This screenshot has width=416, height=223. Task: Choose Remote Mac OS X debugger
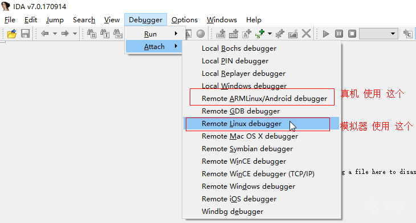(262, 136)
